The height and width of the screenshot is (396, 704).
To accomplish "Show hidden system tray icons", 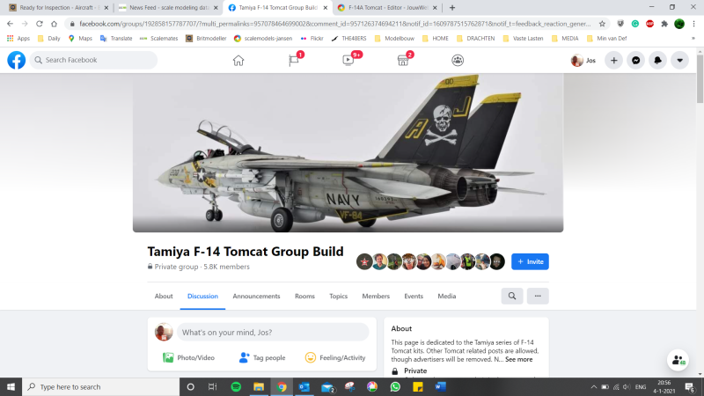I will coord(593,386).
